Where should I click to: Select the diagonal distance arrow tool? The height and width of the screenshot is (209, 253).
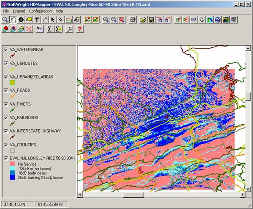(x=45, y=20)
